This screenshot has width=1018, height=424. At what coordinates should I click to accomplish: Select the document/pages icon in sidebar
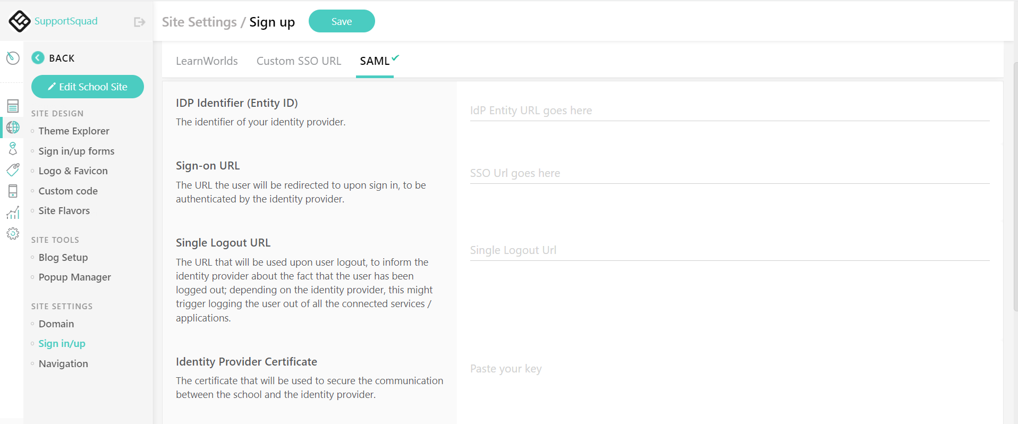[12, 106]
